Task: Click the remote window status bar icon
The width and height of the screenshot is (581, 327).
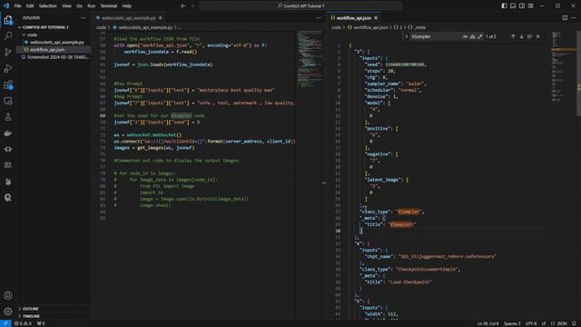Action: 5,323
